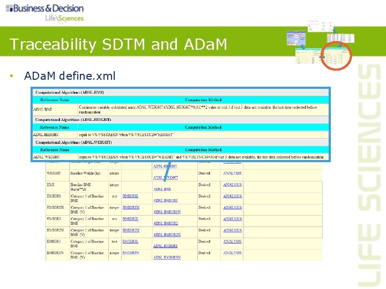This screenshot has height=289, width=386.
Task: Open the ADSL.BMIGR2N link
Action: coord(167,235)
